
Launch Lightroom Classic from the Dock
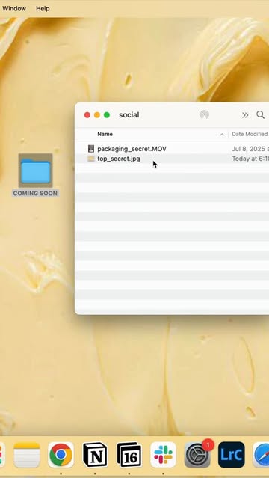coord(231,455)
